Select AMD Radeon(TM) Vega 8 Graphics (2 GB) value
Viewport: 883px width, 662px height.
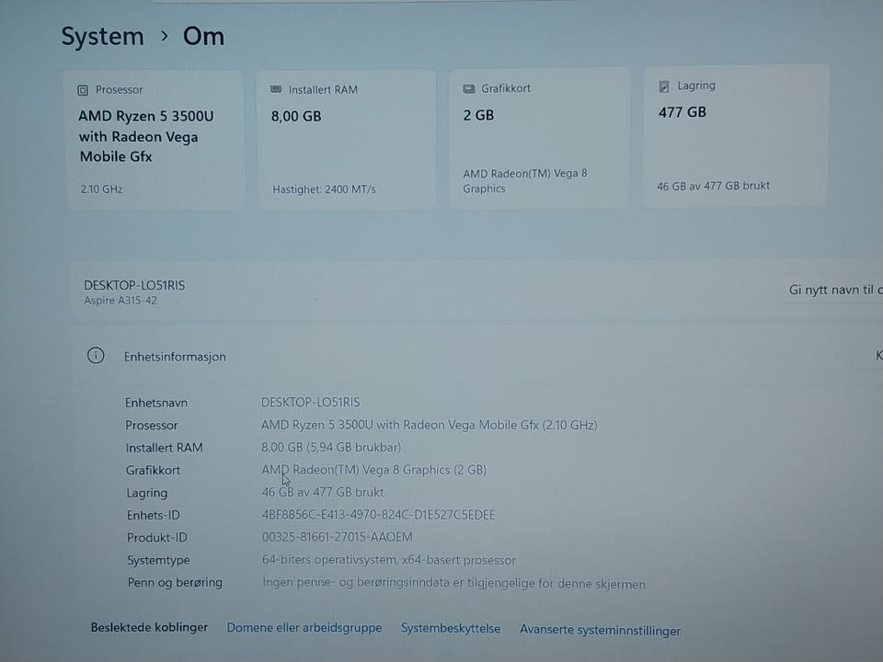click(374, 470)
